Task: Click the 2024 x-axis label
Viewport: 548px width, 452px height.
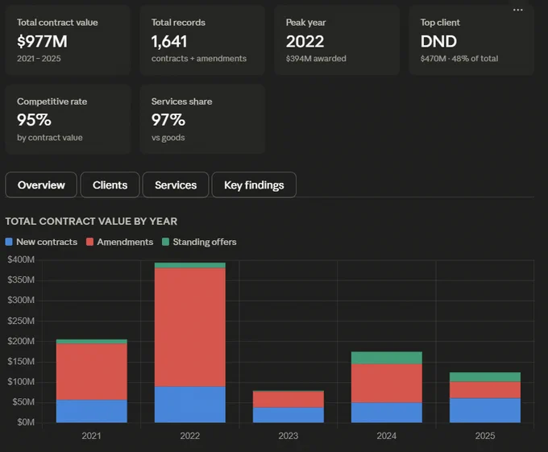Action: [387, 436]
